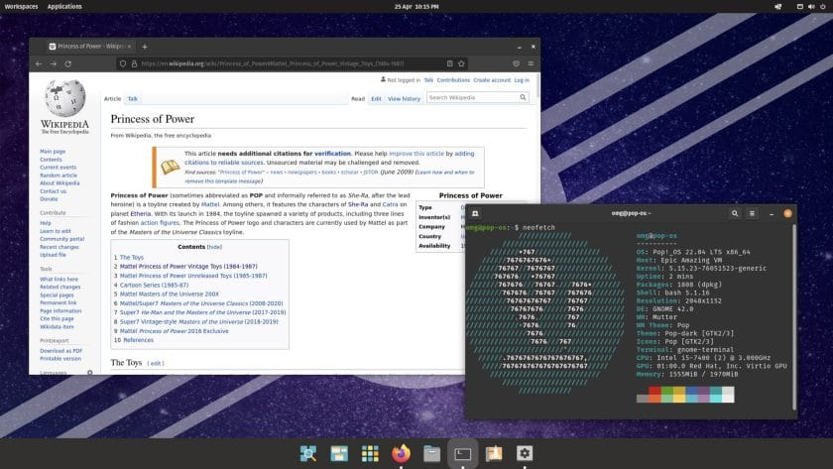Click the Terminal icon in dock
This screenshot has height=469, width=833.
463,453
